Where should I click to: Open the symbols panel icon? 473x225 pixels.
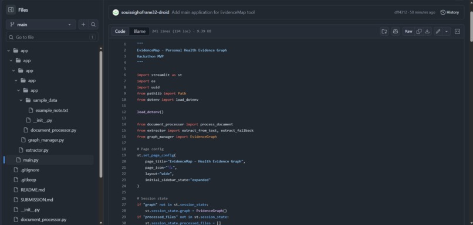457,31
